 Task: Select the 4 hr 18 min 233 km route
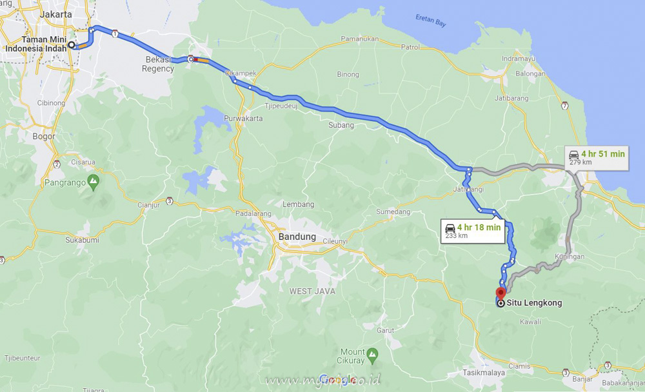472,231
